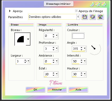112x101 pixels.
Task: Save the current preset with the floppy disk icon
Action: tap(85, 17)
